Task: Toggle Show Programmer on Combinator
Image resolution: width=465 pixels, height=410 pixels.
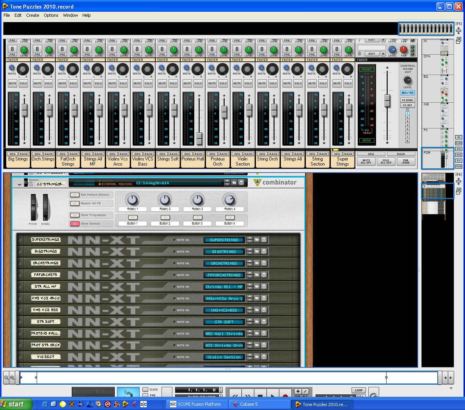Action: (x=75, y=215)
